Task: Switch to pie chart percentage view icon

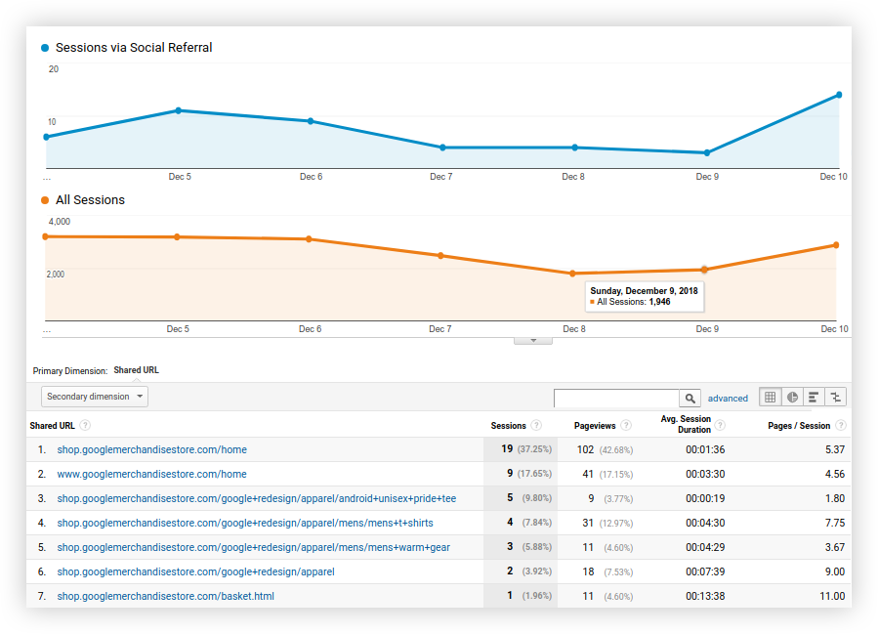Action: tap(792, 397)
